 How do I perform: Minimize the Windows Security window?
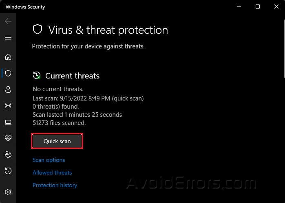(239, 7)
